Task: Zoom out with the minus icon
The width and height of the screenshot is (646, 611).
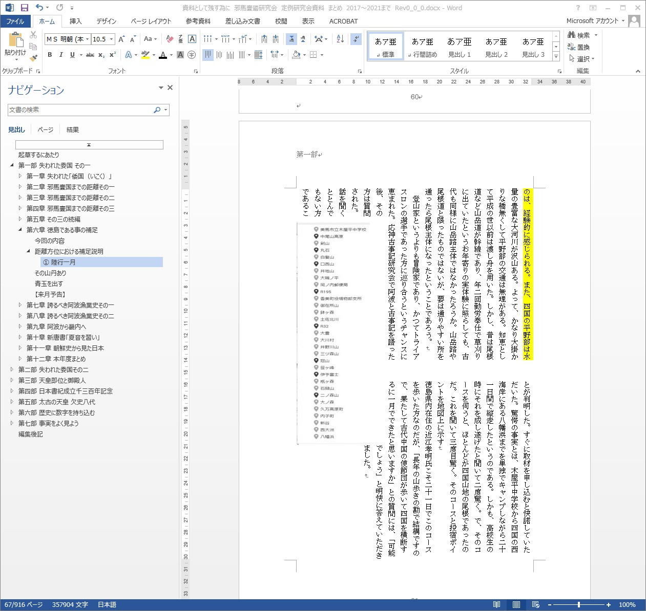Action: (x=550, y=605)
